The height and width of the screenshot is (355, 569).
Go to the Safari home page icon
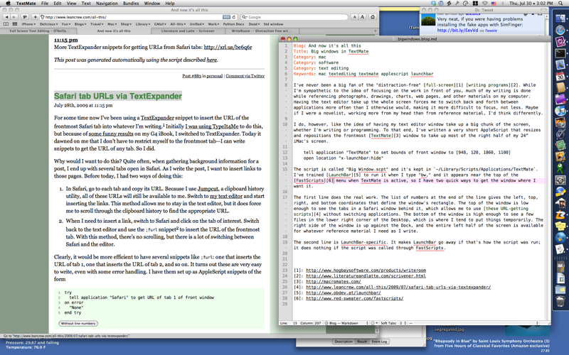(x=372, y=17)
